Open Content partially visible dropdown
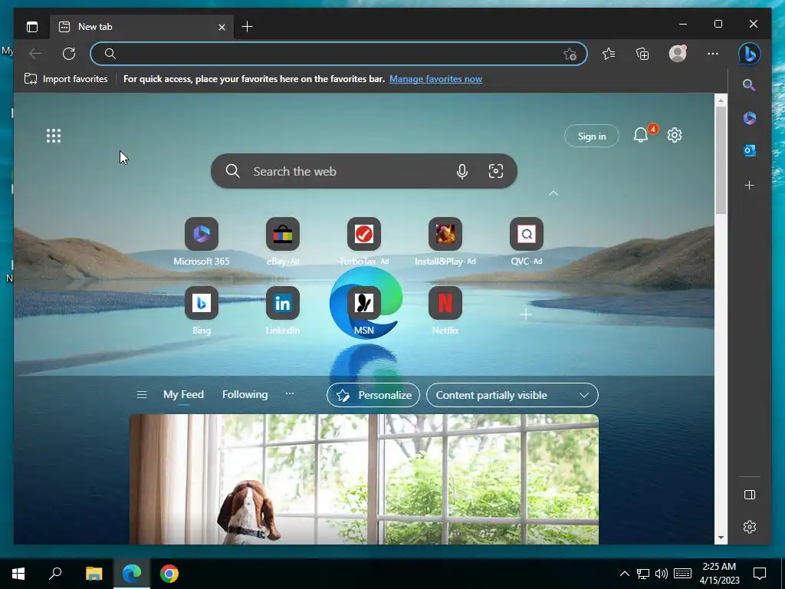This screenshot has height=589, width=785. point(512,395)
